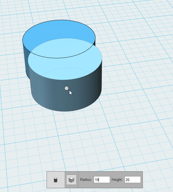
Task: Click the Radius: label
Action: 86,180
